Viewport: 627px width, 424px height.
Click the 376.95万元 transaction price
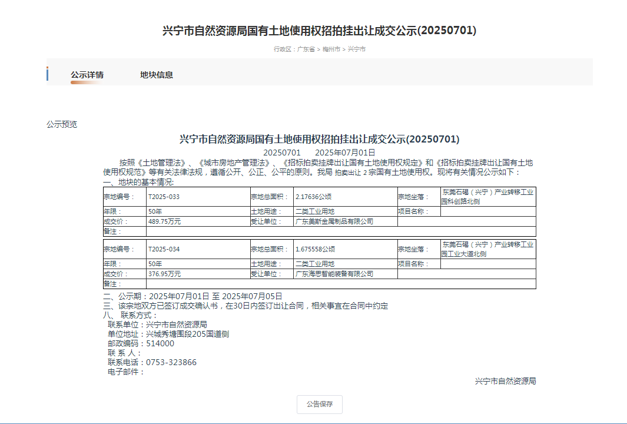pyautogui.click(x=165, y=274)
